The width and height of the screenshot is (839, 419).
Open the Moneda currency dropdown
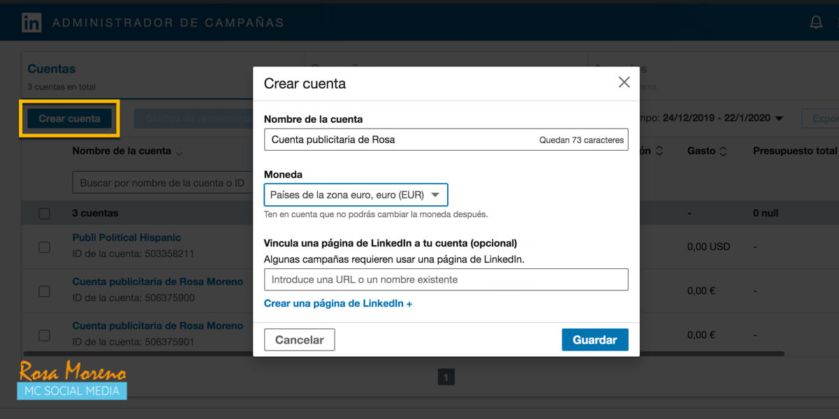tap(356, 195)
